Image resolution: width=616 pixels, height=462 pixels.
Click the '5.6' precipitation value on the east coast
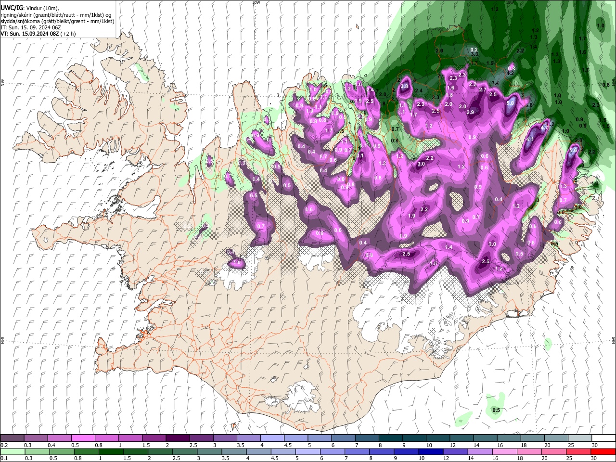click(x=573, y=150)
